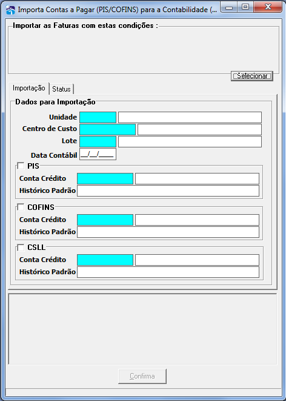Click the Unidade description white field
Image resolution: width=286 pixels, height=401 pixels.
click(190, 117)
